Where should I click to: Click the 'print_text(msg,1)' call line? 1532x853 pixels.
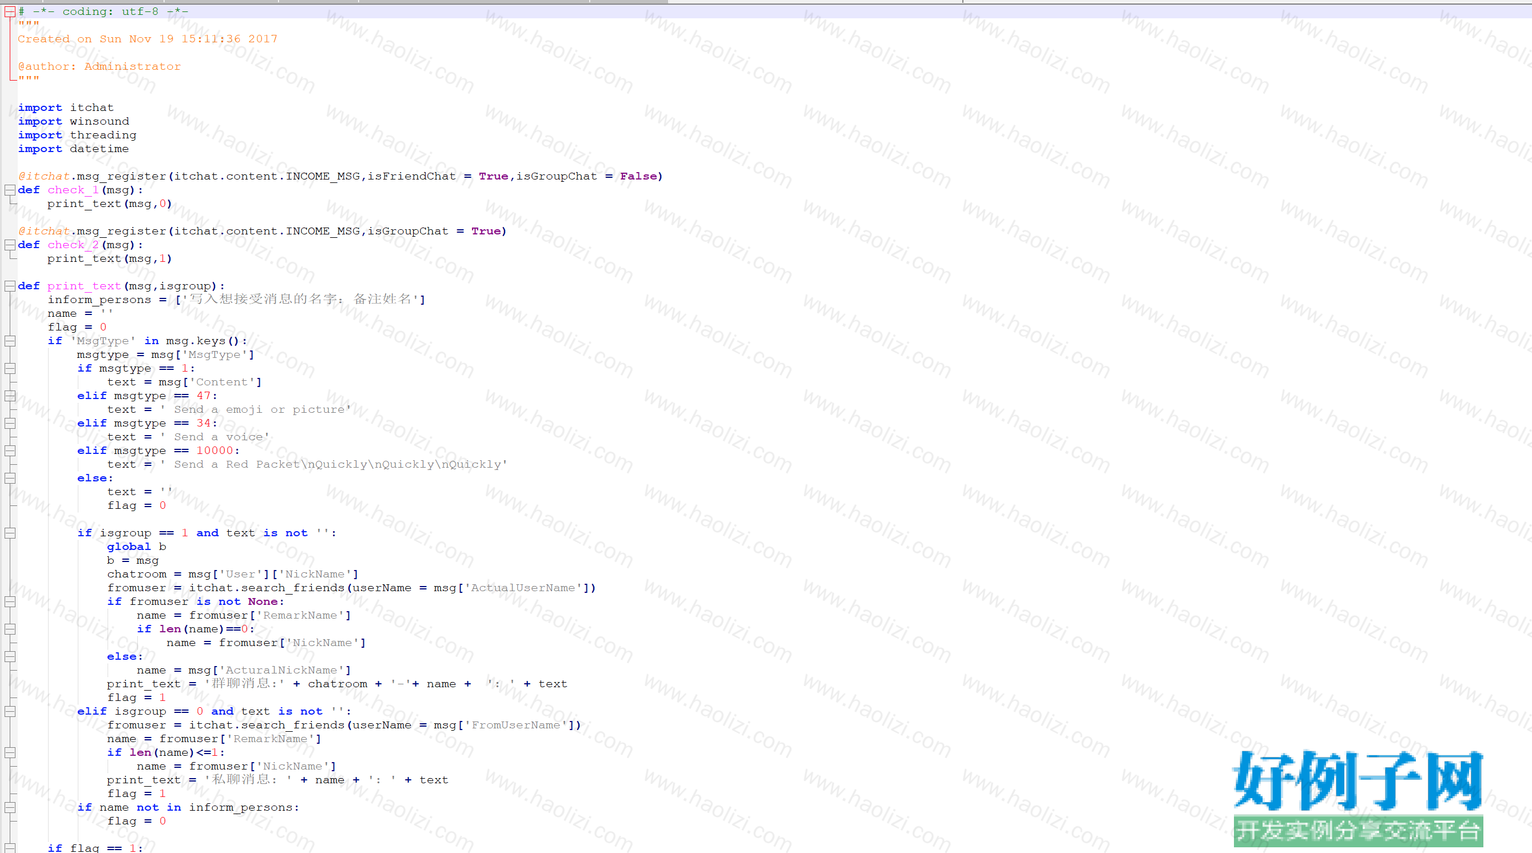tap(109, 258)
